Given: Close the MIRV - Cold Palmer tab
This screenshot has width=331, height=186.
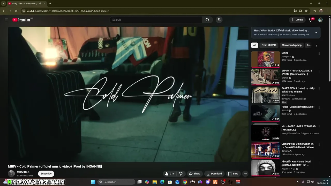Looking at the screenshot, I should click(44, 4).
